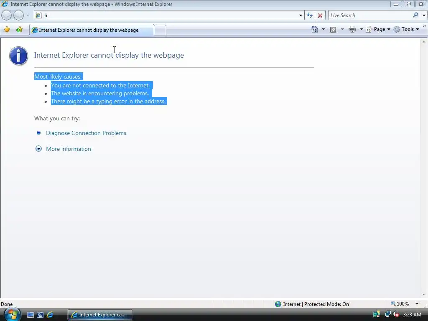Click the 'Done' status text

pyautogui.click(x=7, y=304)
